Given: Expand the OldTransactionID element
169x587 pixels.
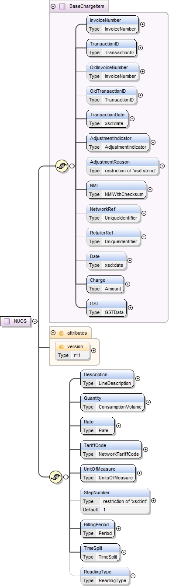Looking at the screenshot, I should point(140,95).
